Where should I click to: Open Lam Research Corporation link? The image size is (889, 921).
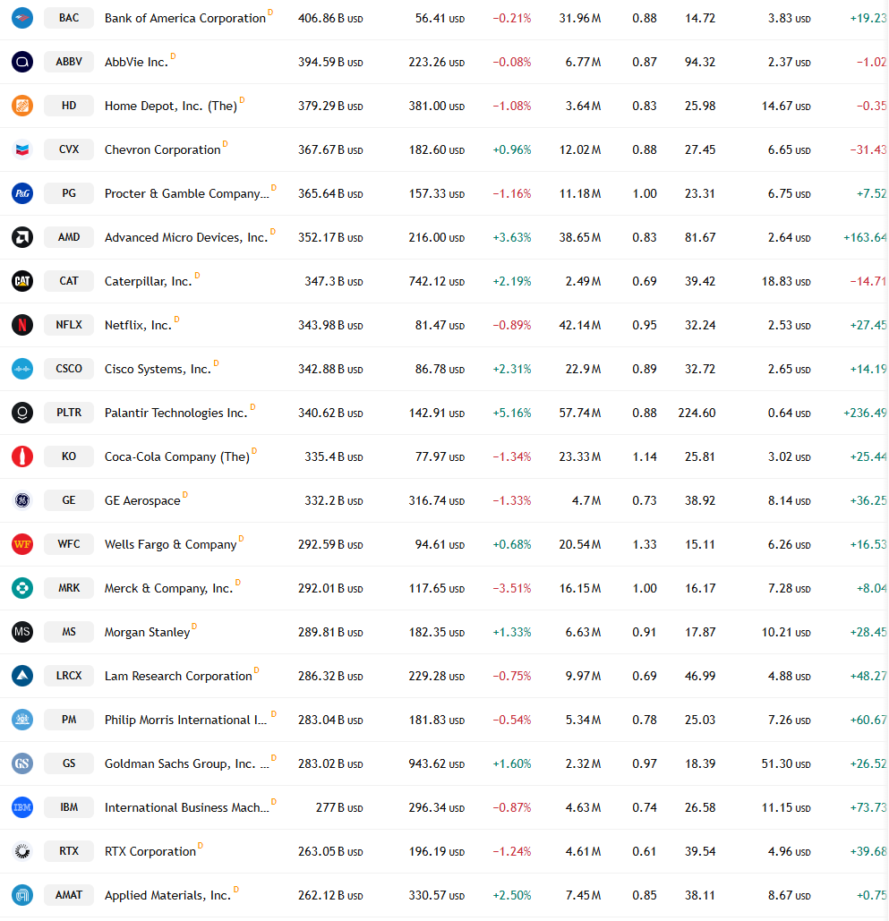point(179,676)
